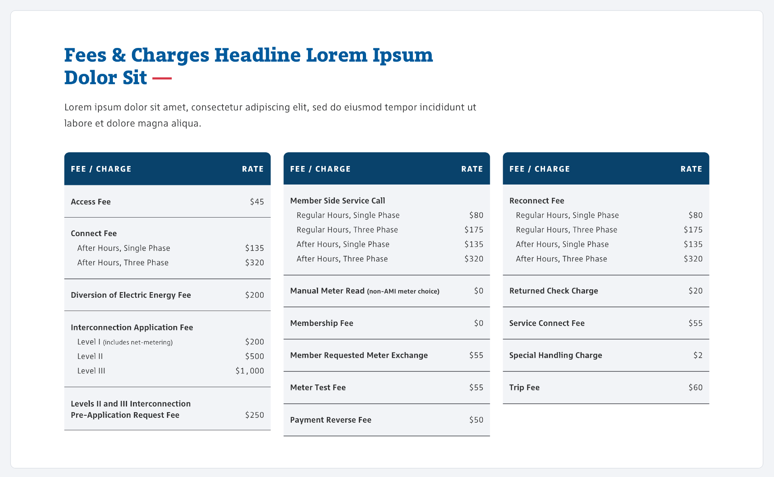Click Level I (includes net-metering) row
774x477 pixels.
[125, 342]
